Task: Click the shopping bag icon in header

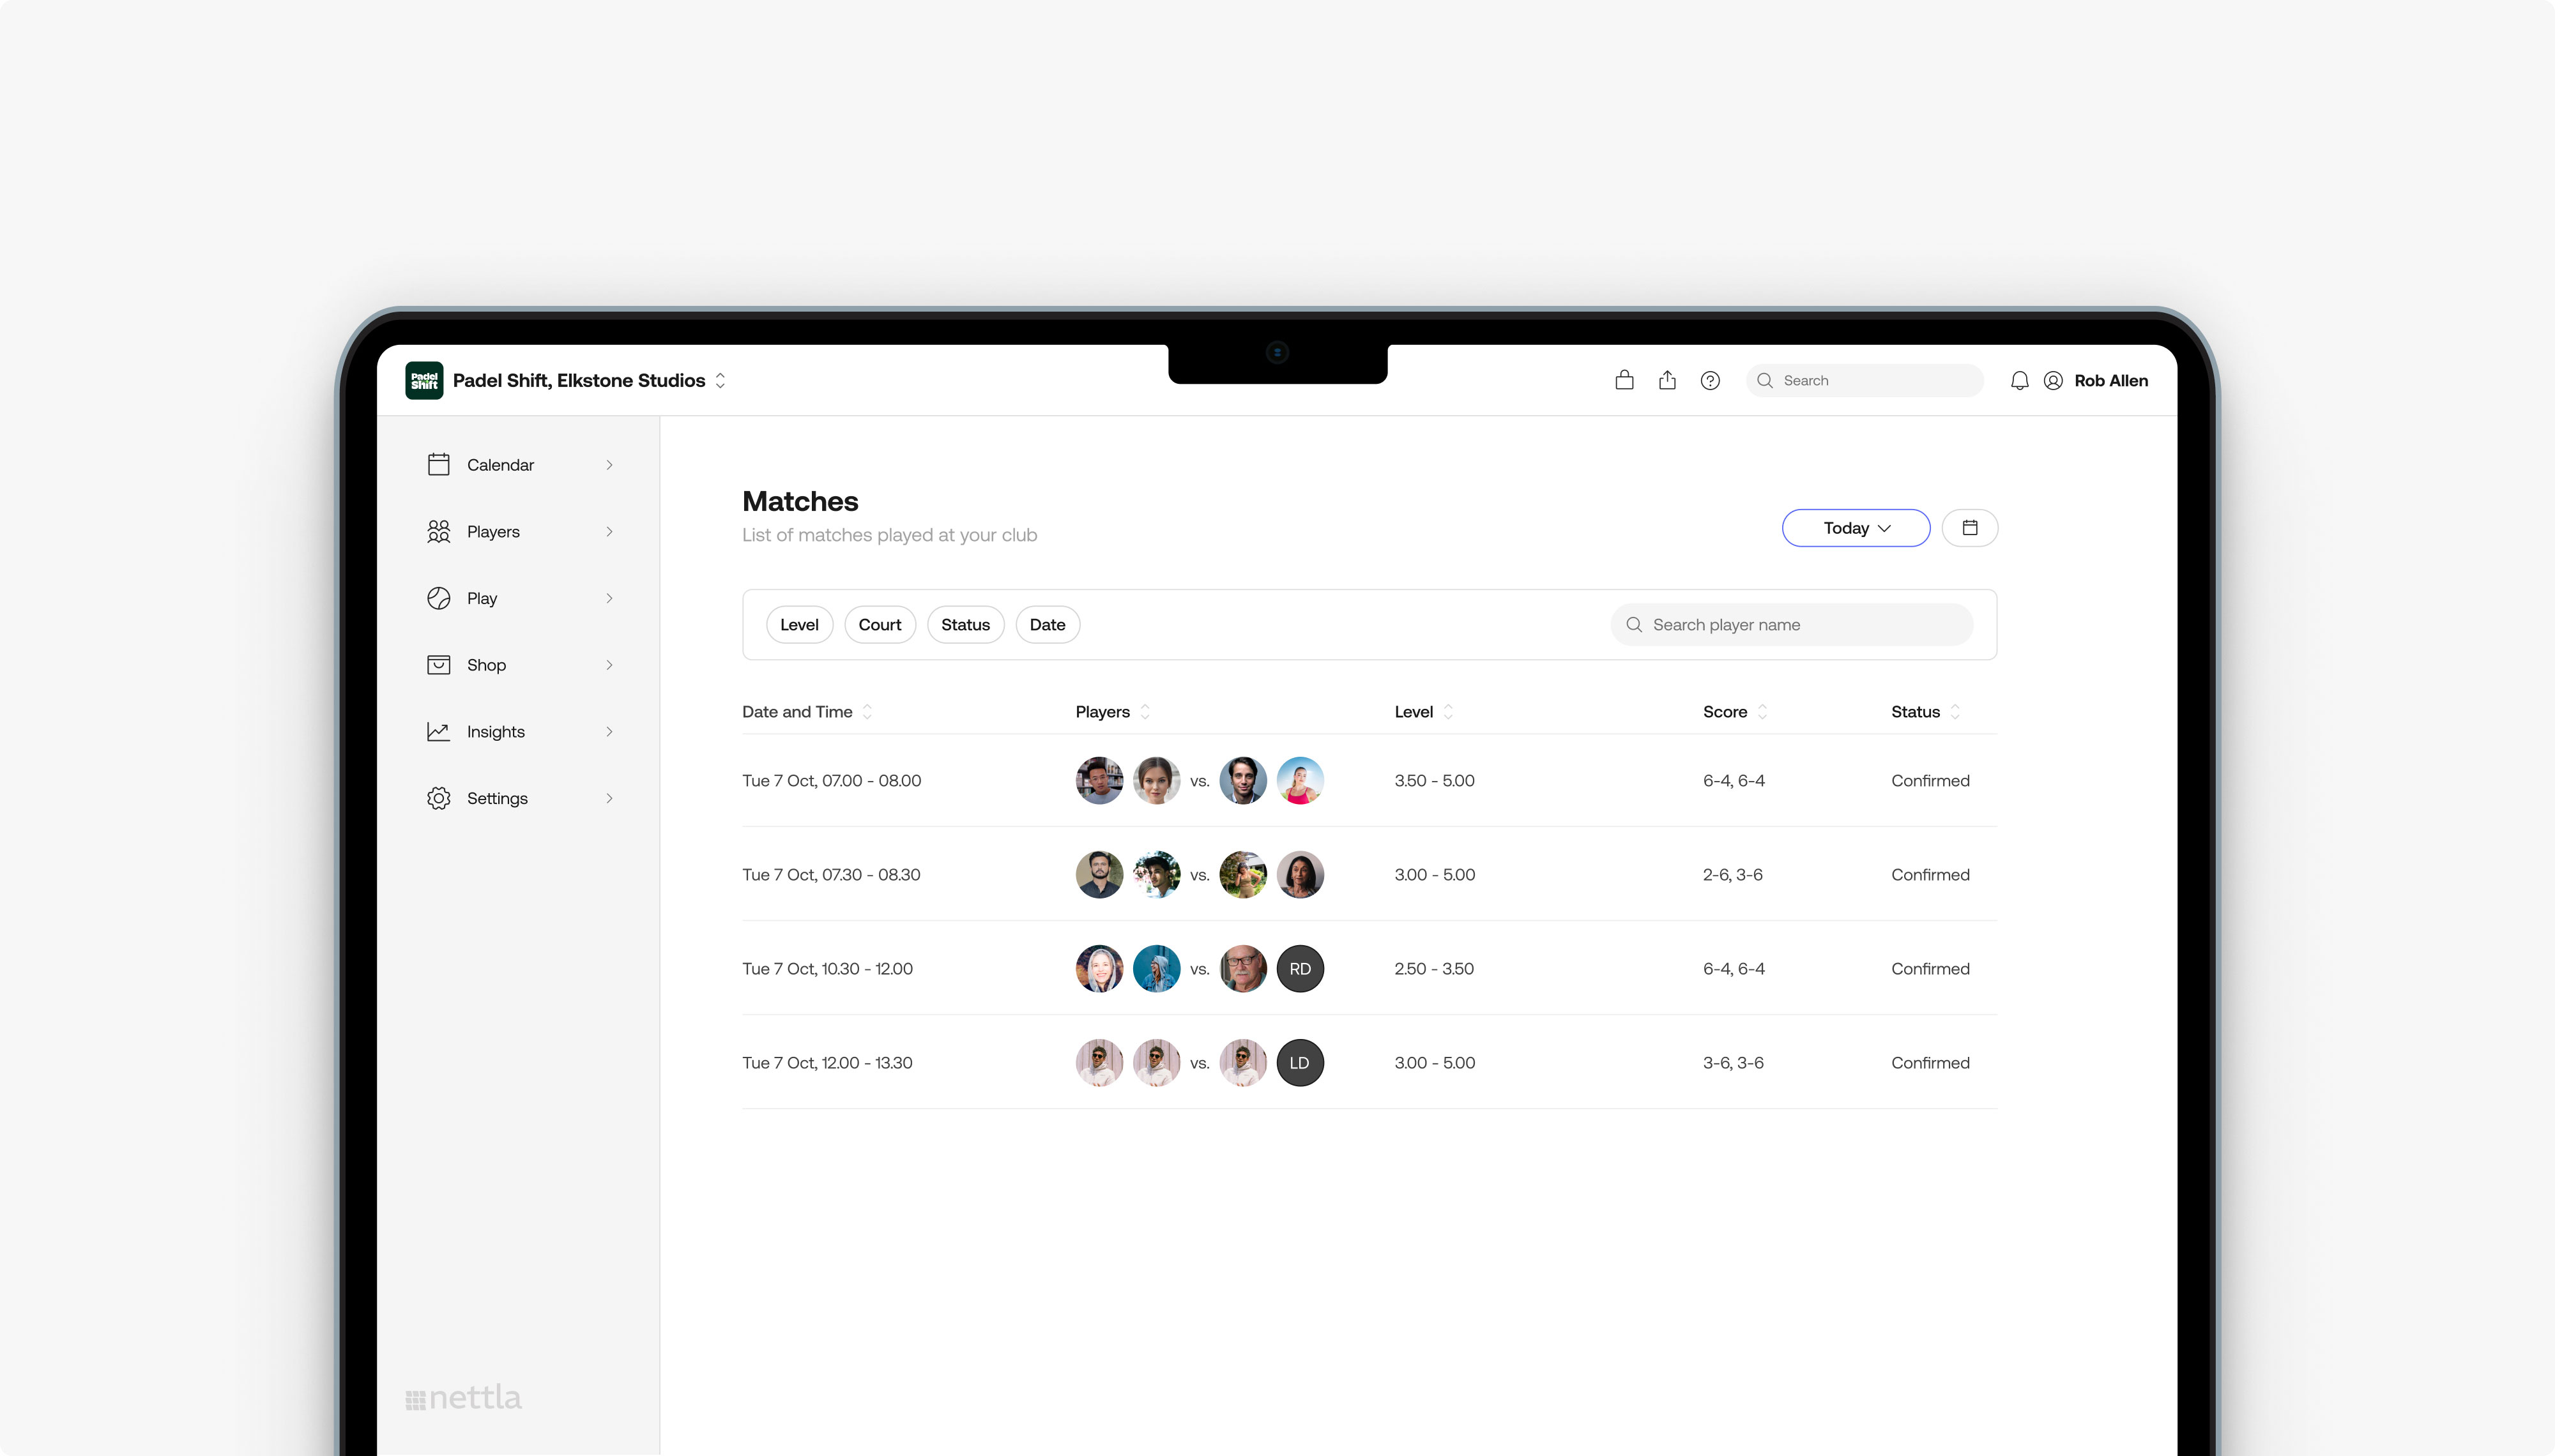Action: click(1624, 380)
